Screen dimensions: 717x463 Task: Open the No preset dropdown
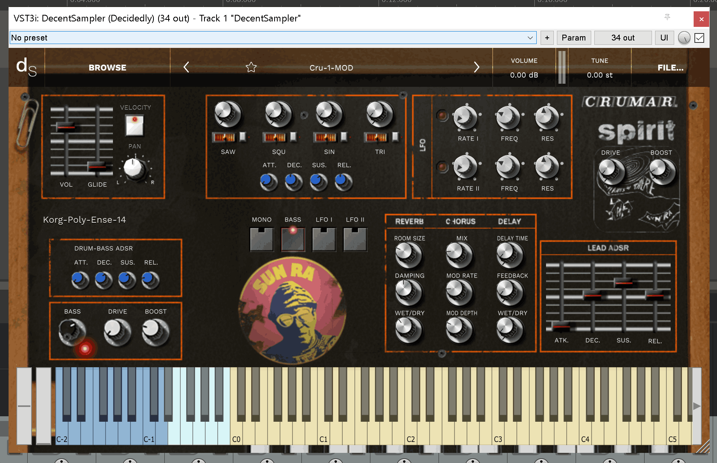(x=273, y=38)
